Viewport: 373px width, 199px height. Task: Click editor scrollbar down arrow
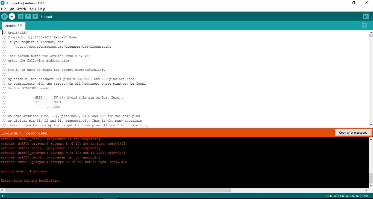tap(371, 124)
